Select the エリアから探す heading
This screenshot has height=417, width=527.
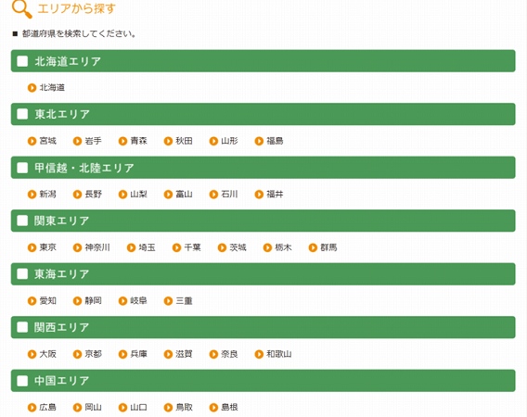point(77,8)
